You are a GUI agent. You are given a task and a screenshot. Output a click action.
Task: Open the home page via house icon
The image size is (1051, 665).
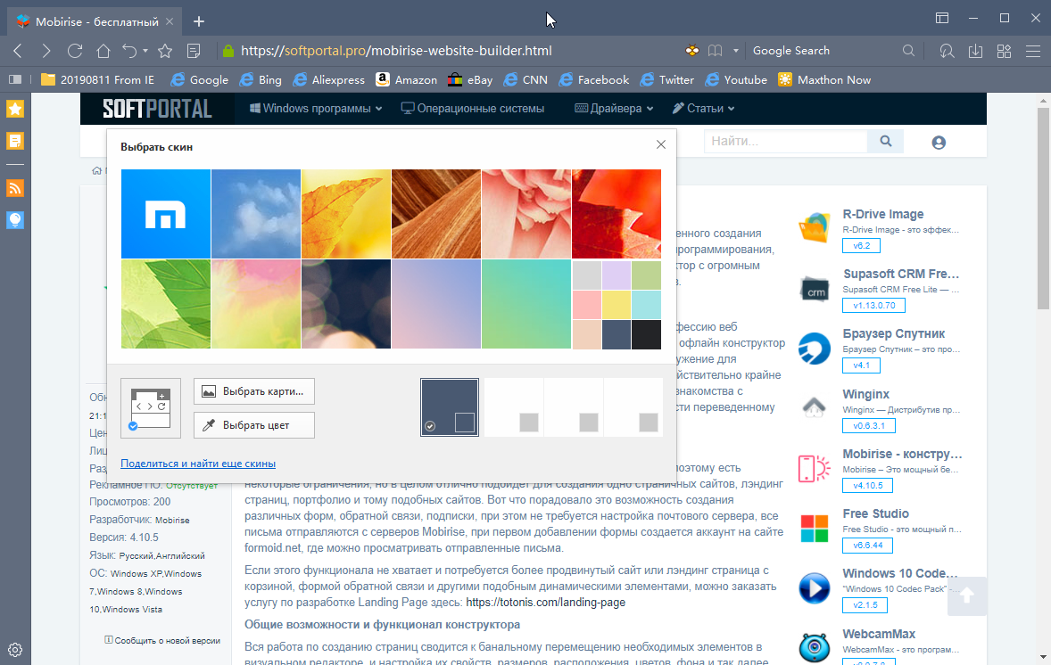[103, 51]
